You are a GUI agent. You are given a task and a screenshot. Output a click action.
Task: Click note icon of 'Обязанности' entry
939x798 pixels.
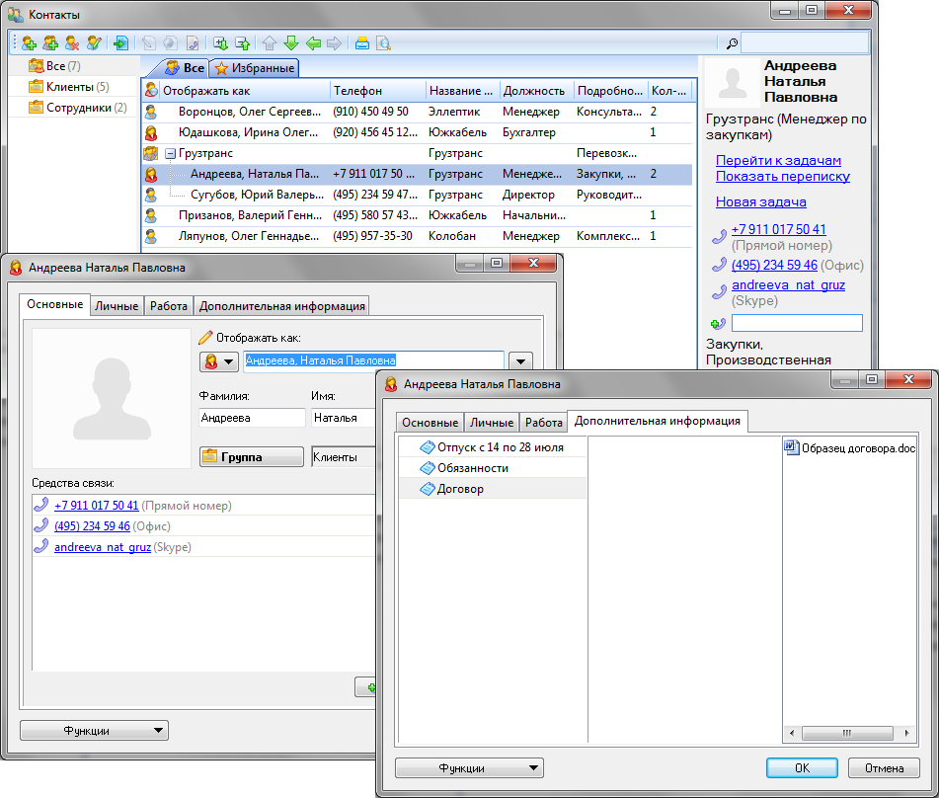tap(427, 468)
